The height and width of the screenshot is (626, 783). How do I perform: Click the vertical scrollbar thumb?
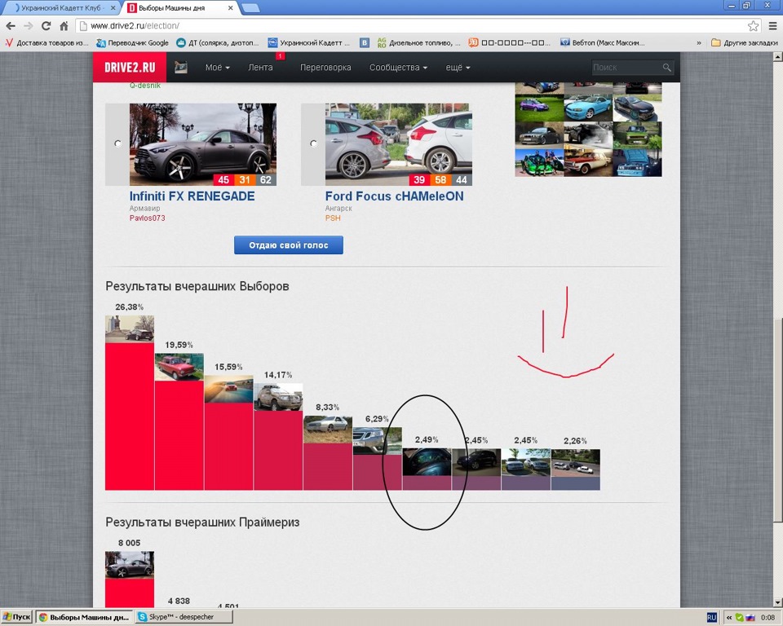tap(777, 421)
